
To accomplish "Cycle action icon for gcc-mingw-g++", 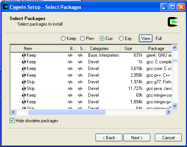I will [x=24, y=102].
